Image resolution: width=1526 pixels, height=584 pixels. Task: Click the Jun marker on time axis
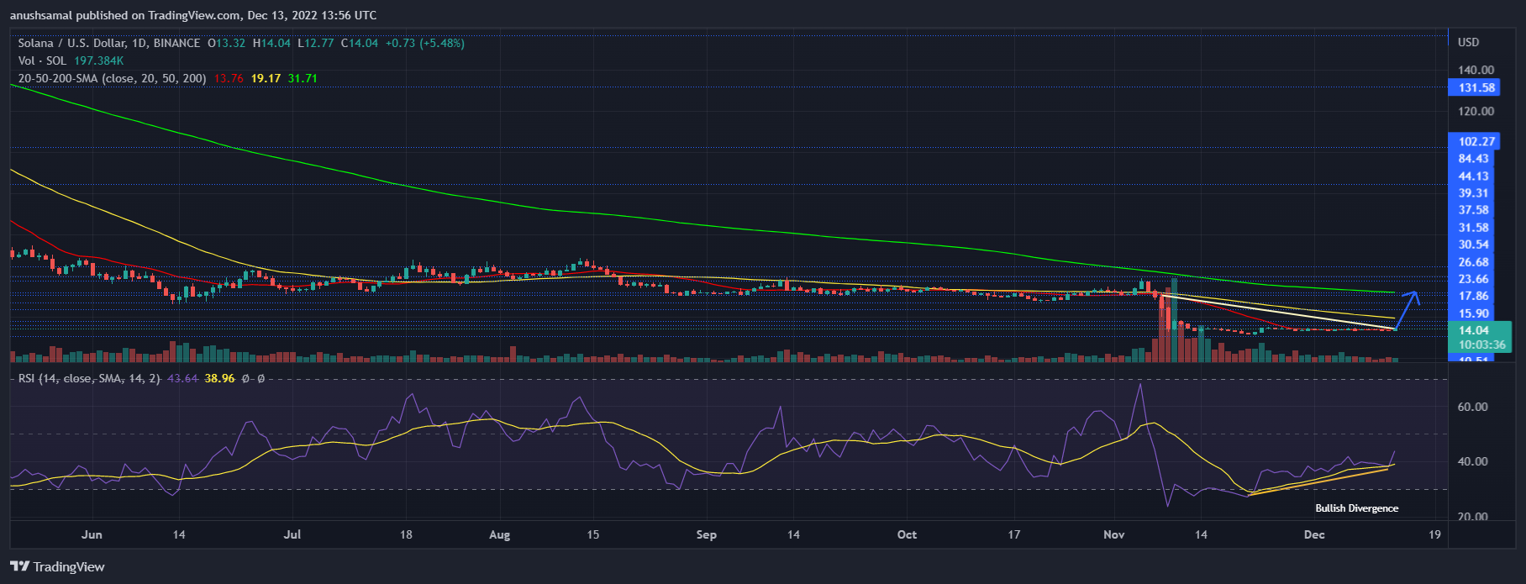point(92,534)
